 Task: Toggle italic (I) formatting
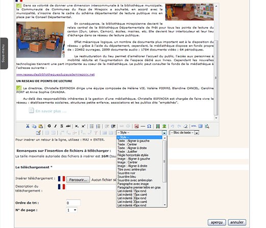tap(56, 126)
